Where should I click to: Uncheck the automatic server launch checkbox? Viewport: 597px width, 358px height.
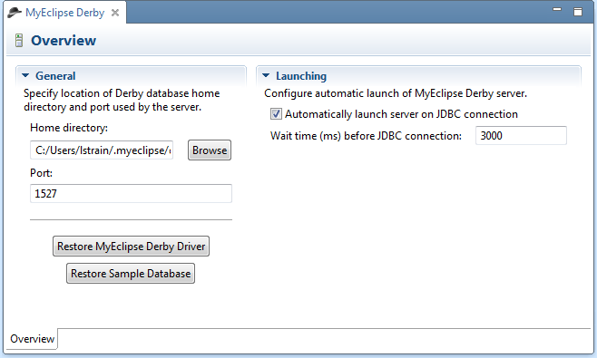pyautogui.click(x=276, y=114)
